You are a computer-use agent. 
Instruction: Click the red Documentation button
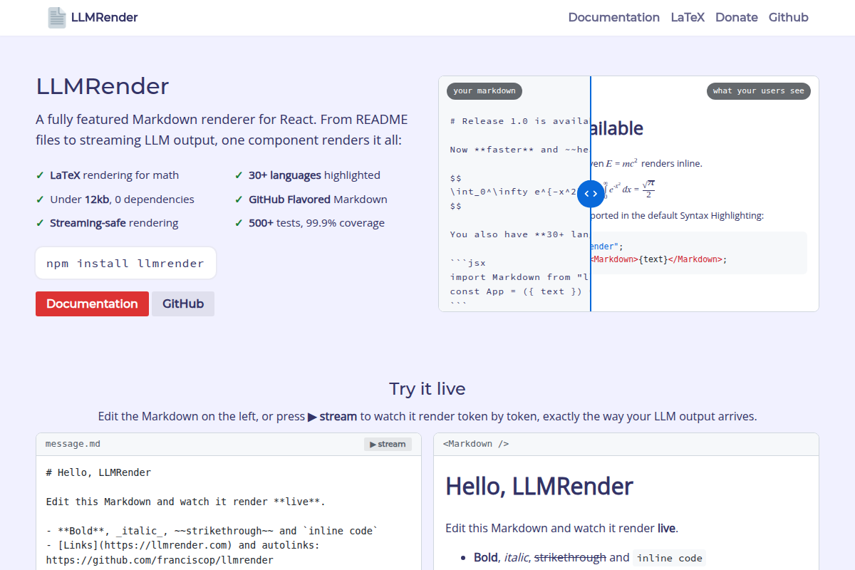92,304
